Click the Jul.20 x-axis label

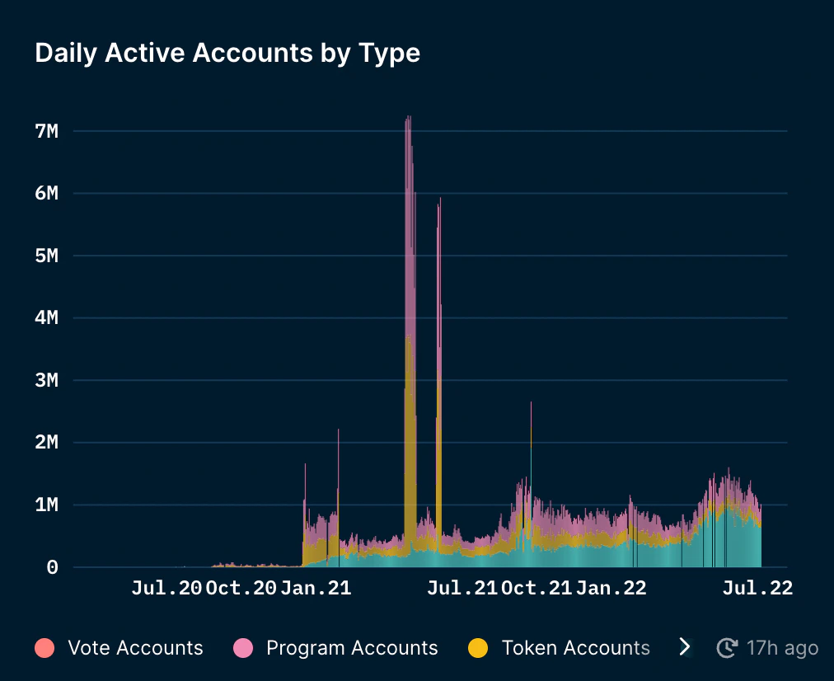point(166,588)
